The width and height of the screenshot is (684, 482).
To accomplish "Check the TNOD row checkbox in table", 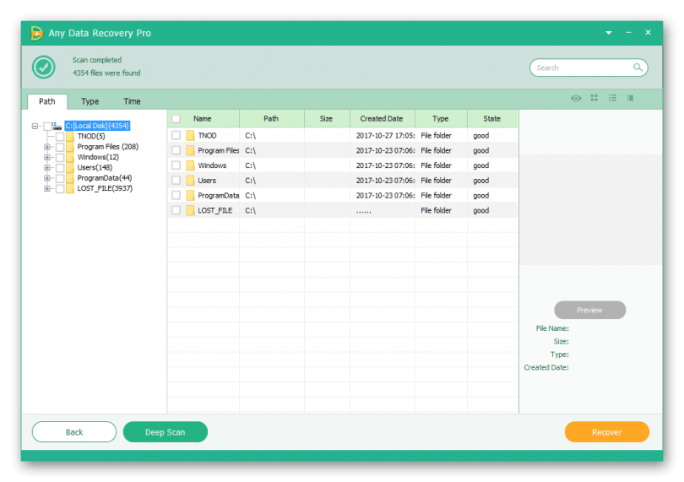I will coord(176,135).
